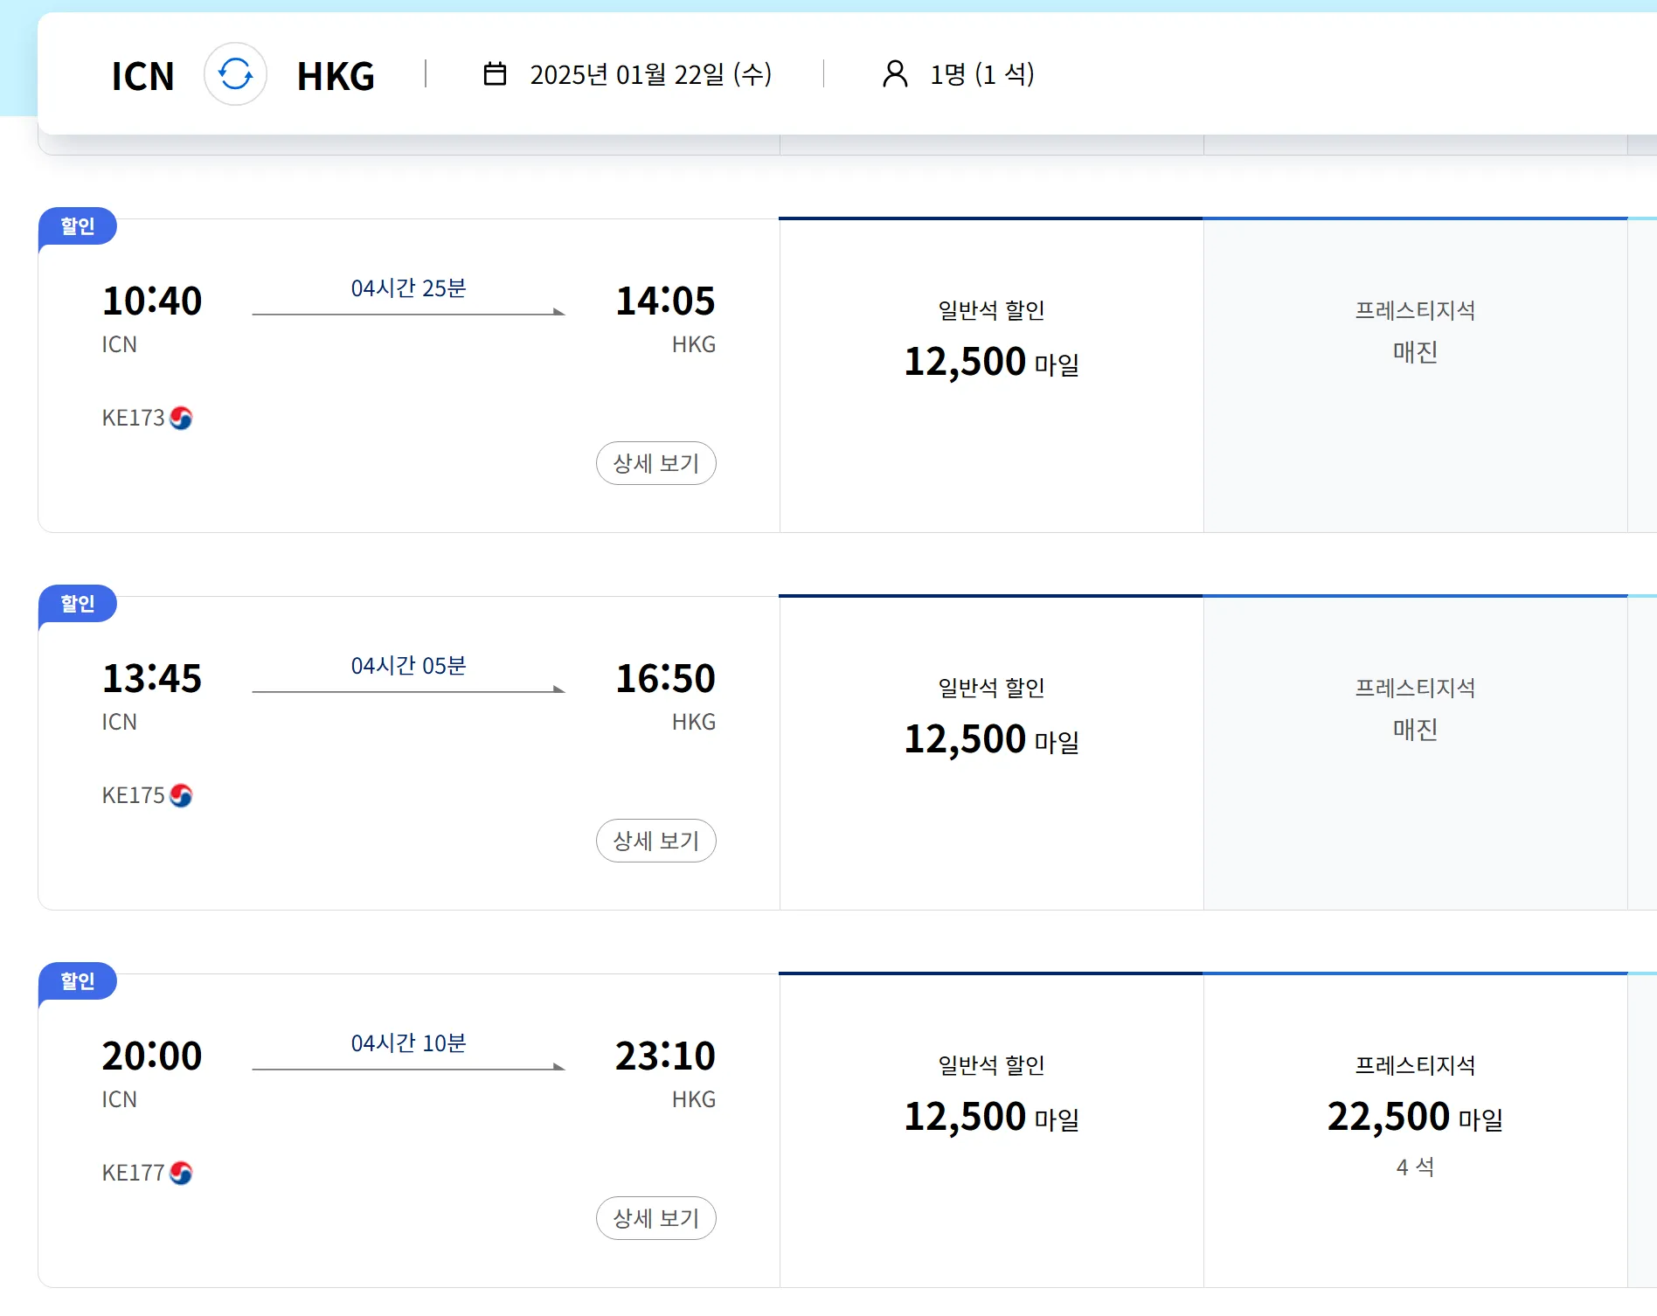Screen dimensions: 1657x1316
Task: Swap departure and arrival airports
Action: tap(235, 74)
